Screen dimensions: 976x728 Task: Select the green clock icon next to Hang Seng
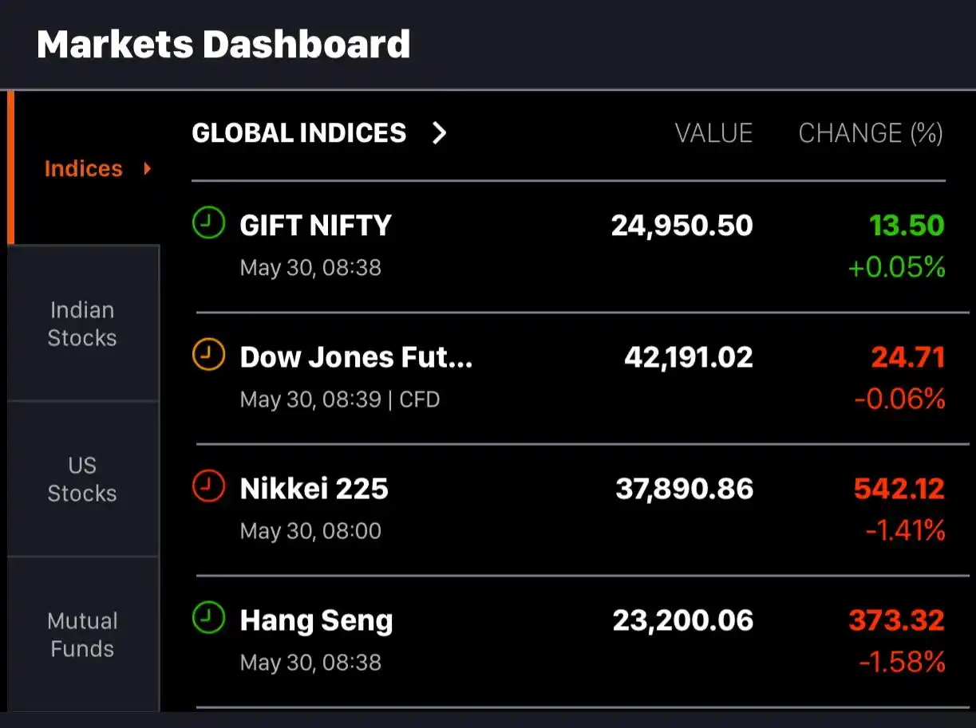tap(207, 619)
